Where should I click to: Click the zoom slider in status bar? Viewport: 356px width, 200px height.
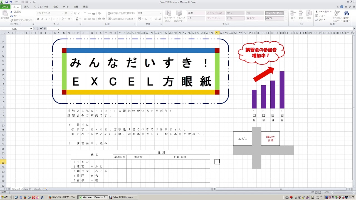(x=343, y=192)
